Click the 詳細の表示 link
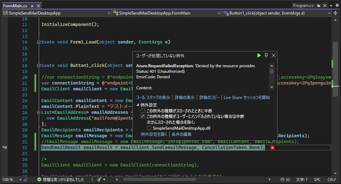341x184 pixels. pyautogui.click(x=185, y=98)
